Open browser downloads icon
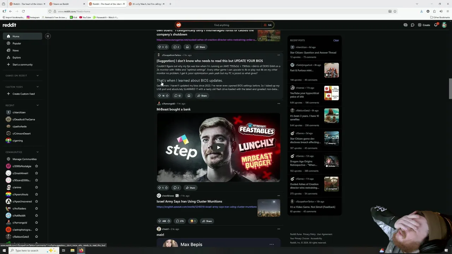The image size is (452, 254). 421,11
